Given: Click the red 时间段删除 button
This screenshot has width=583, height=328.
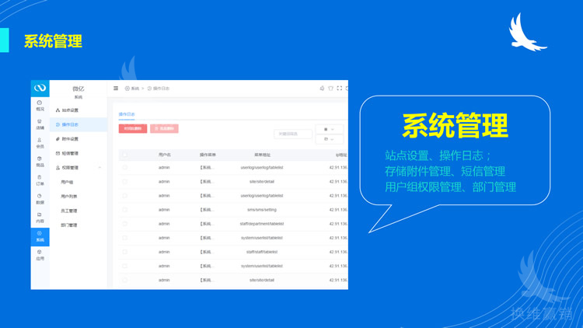Looking at the screenshot, I should click(x=133, y=129).
